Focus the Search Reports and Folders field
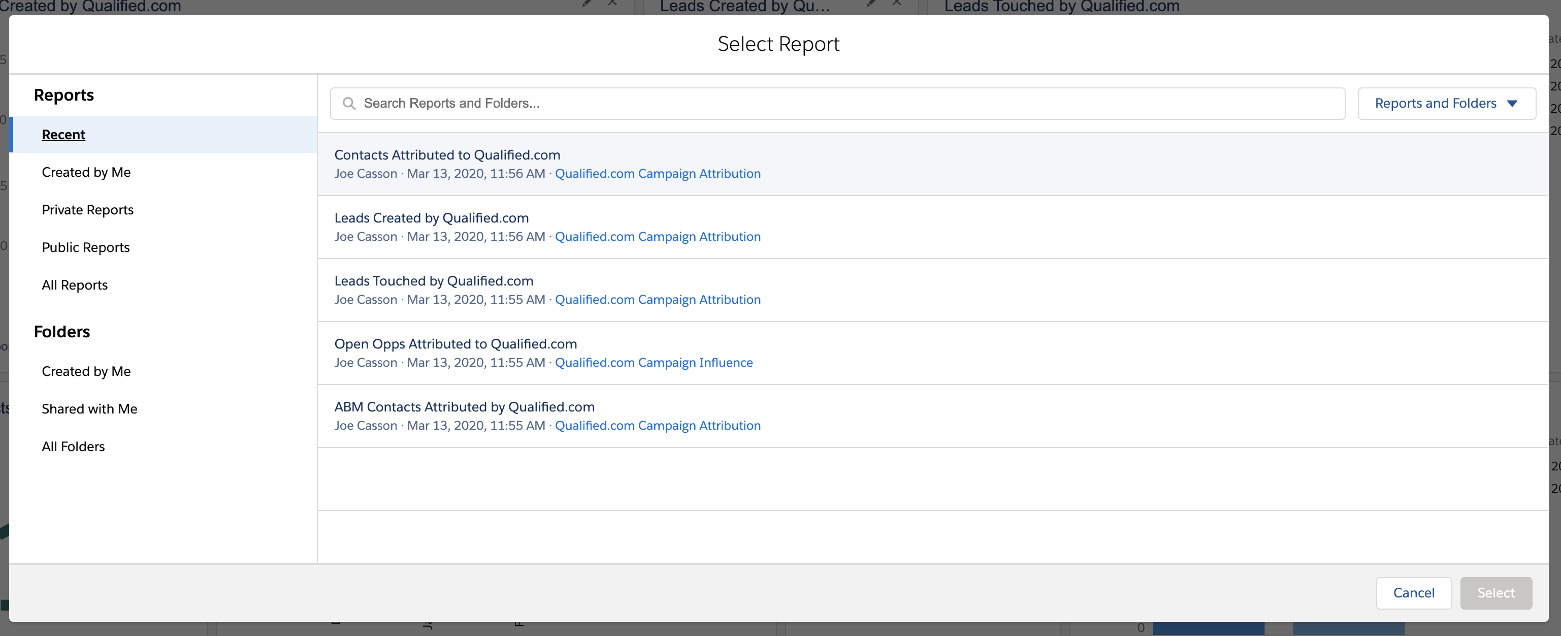Screen dimensions: 1561x636 (x=837, y=104)
